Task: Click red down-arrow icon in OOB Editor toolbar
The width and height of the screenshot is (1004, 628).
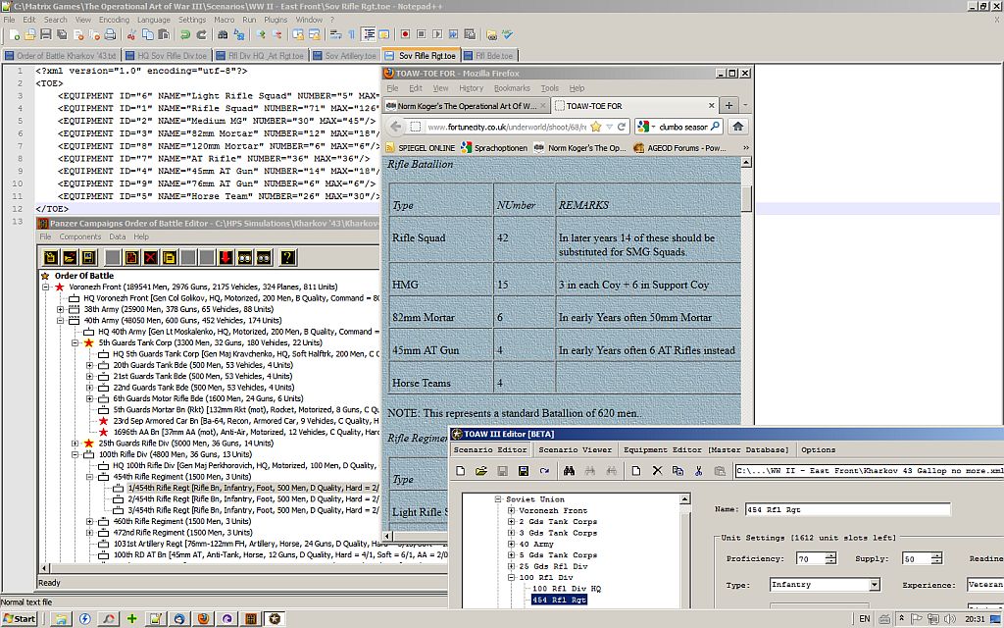Action: tap(226, 258)
